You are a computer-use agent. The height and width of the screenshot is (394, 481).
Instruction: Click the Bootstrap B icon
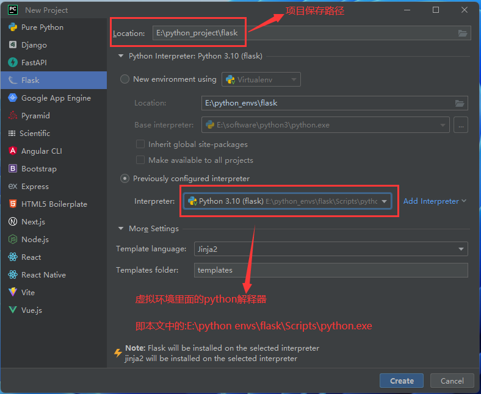[x=13, y=168]
